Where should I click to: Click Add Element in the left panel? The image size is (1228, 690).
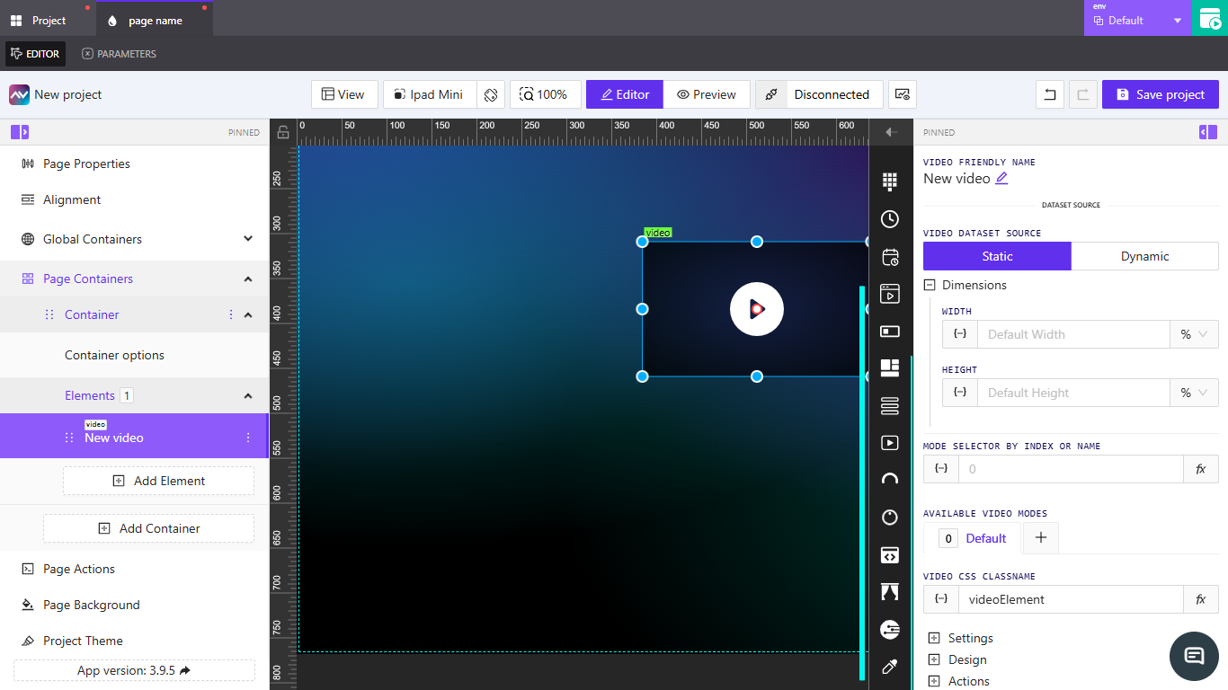pyautogui.click(x=158, y=481)
